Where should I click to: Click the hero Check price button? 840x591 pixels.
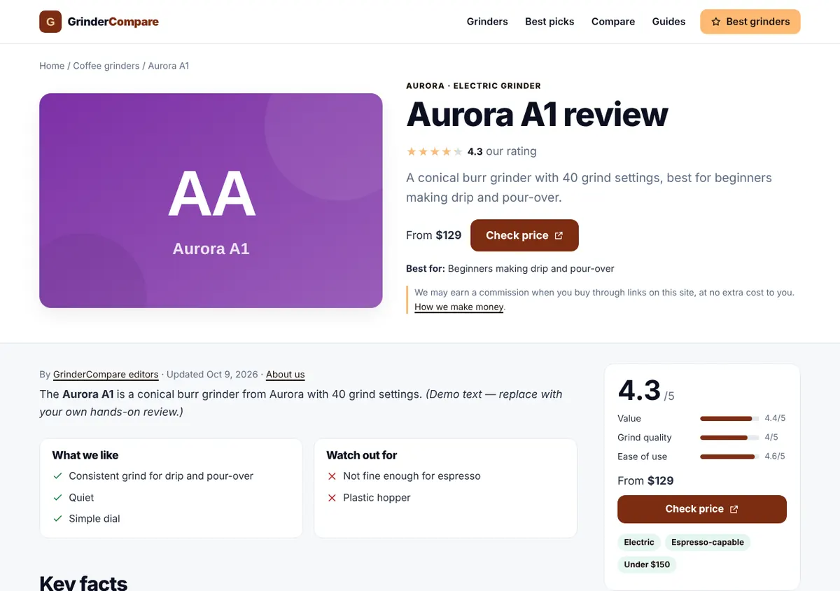[524, 235]
